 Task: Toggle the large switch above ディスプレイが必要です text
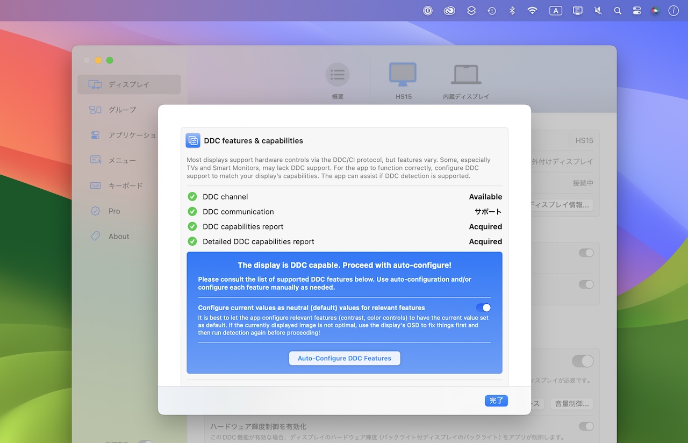coord(583,361)
